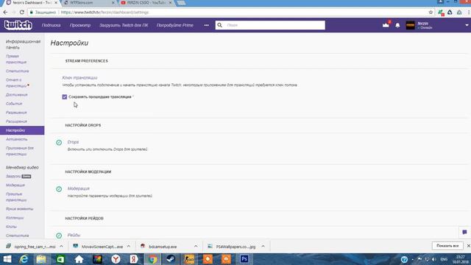Image resolution: width=471 pixels, height=265 pixels.
Task: Open File Explorer from the taskbar
Action: 41,259
